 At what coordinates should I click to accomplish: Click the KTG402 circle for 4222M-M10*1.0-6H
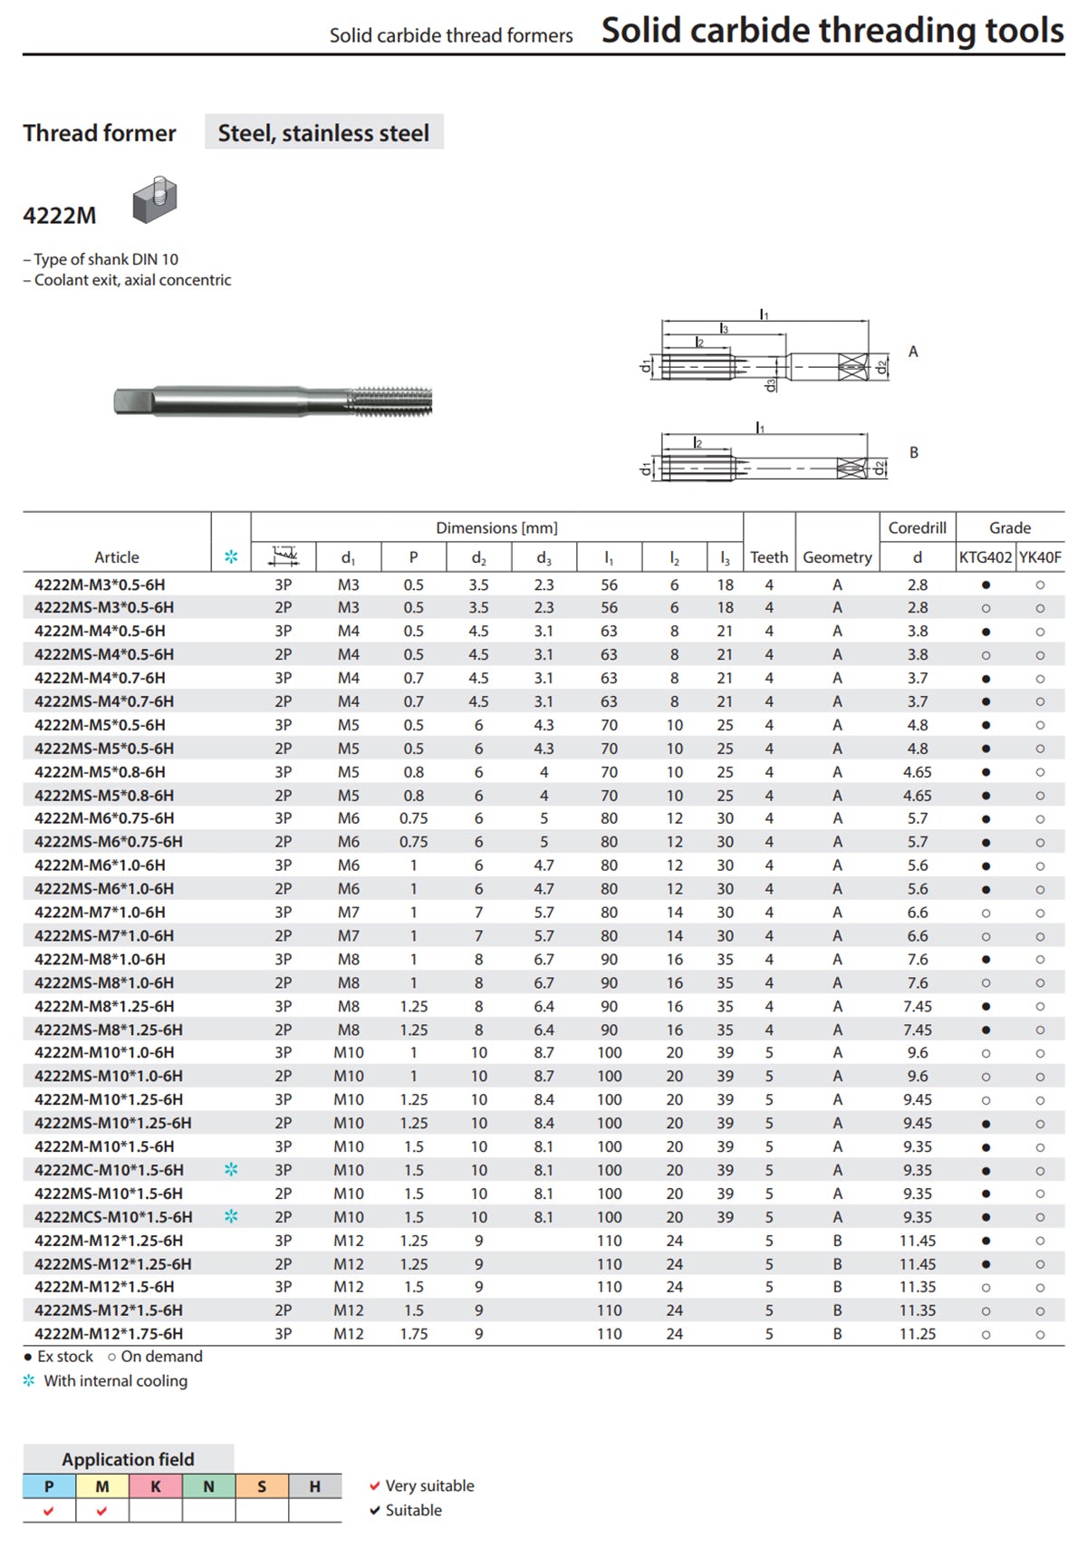pyautogui.click(x=986, y=1054)
